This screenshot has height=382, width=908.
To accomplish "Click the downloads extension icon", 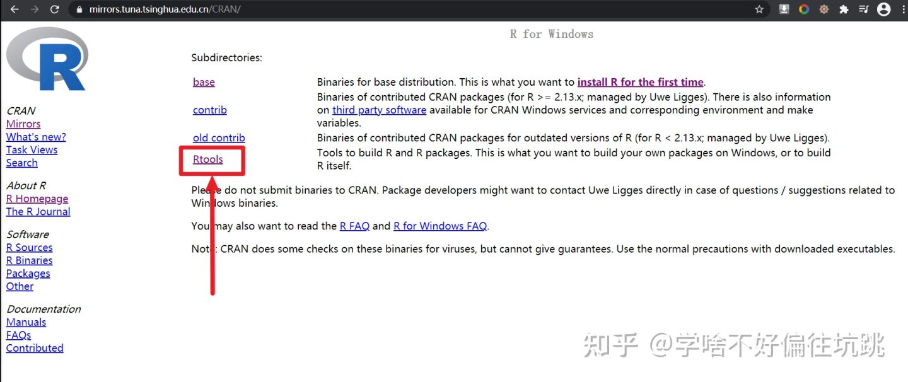I will tap(784, 9).
